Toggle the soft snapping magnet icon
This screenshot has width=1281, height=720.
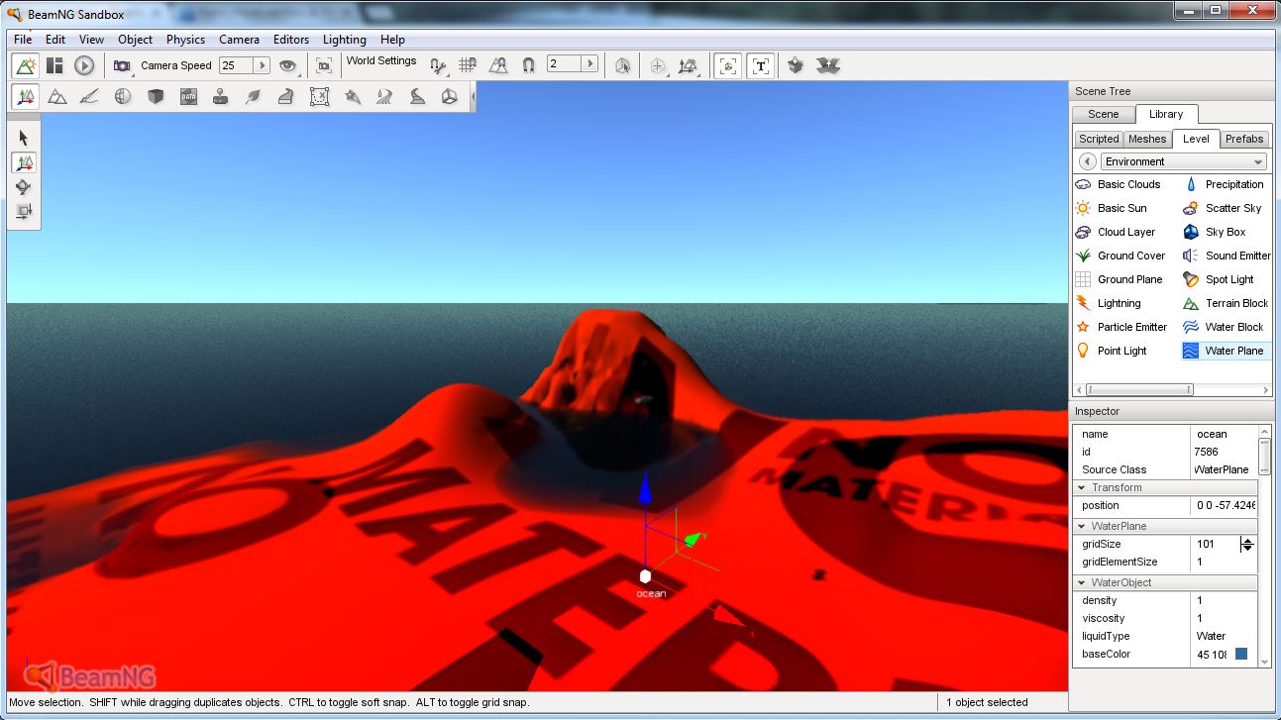pos(529,65)
